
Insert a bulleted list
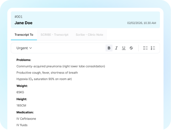pyautogui.click(x=146, y=48)
